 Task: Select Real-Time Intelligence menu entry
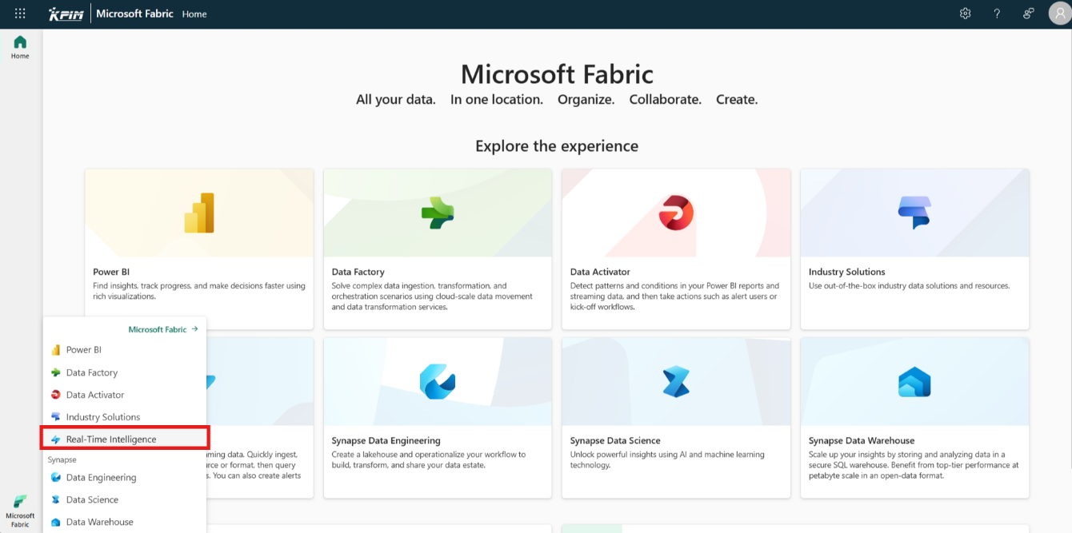[x=125, y=440]
